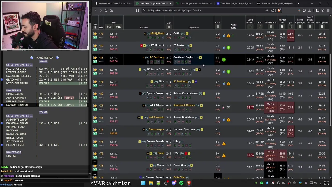This screenshot has height=187, width=332.
Task: Toggle favorite star for SK Sturm Graz row
Action: (x=95, y=70)
